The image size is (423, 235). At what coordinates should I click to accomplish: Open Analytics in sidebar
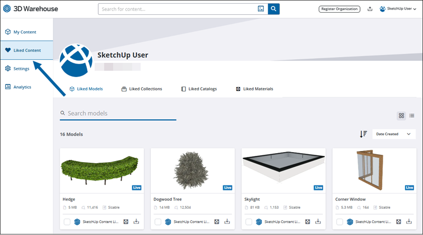click(27, 87)
